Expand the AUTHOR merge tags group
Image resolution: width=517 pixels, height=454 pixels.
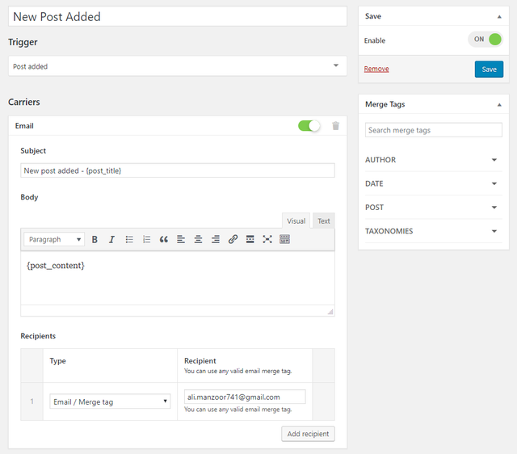pos(433,160)
